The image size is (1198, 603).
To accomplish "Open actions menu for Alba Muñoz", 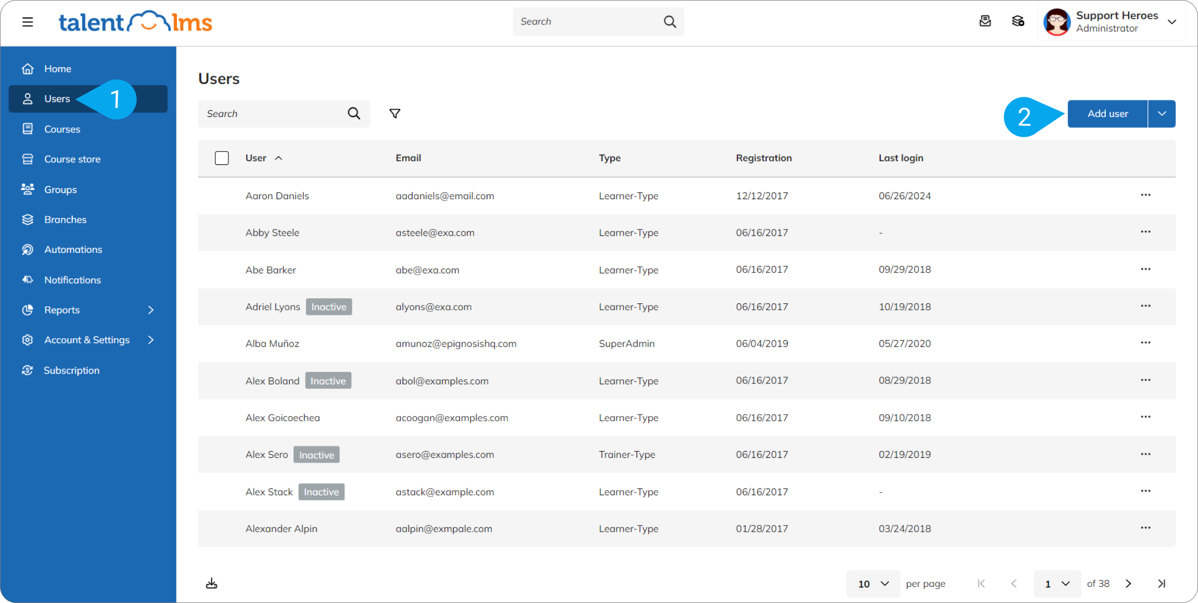I will tap(1145, 343).
